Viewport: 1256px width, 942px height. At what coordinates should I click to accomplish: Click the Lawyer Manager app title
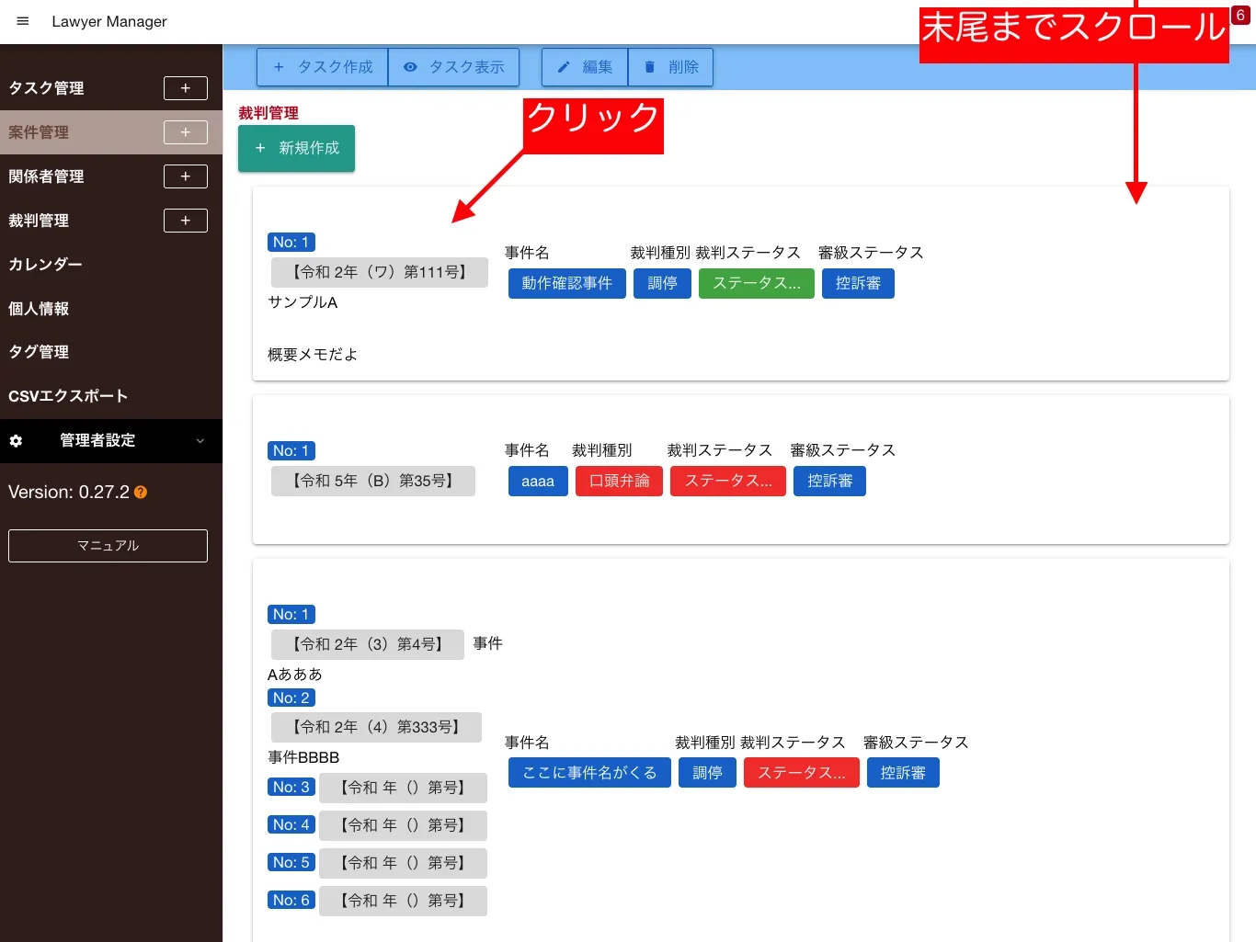point(109,21)
